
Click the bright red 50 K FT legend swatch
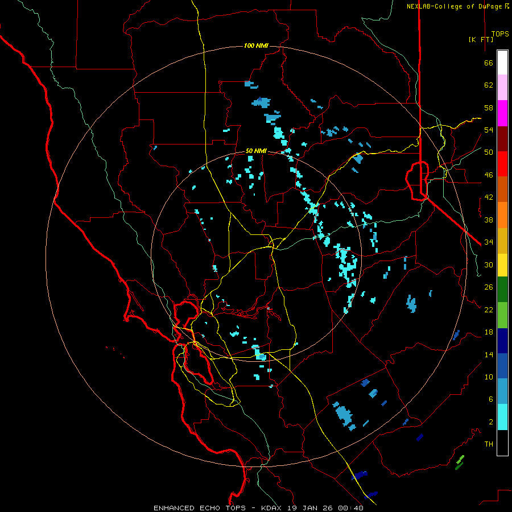502,164
